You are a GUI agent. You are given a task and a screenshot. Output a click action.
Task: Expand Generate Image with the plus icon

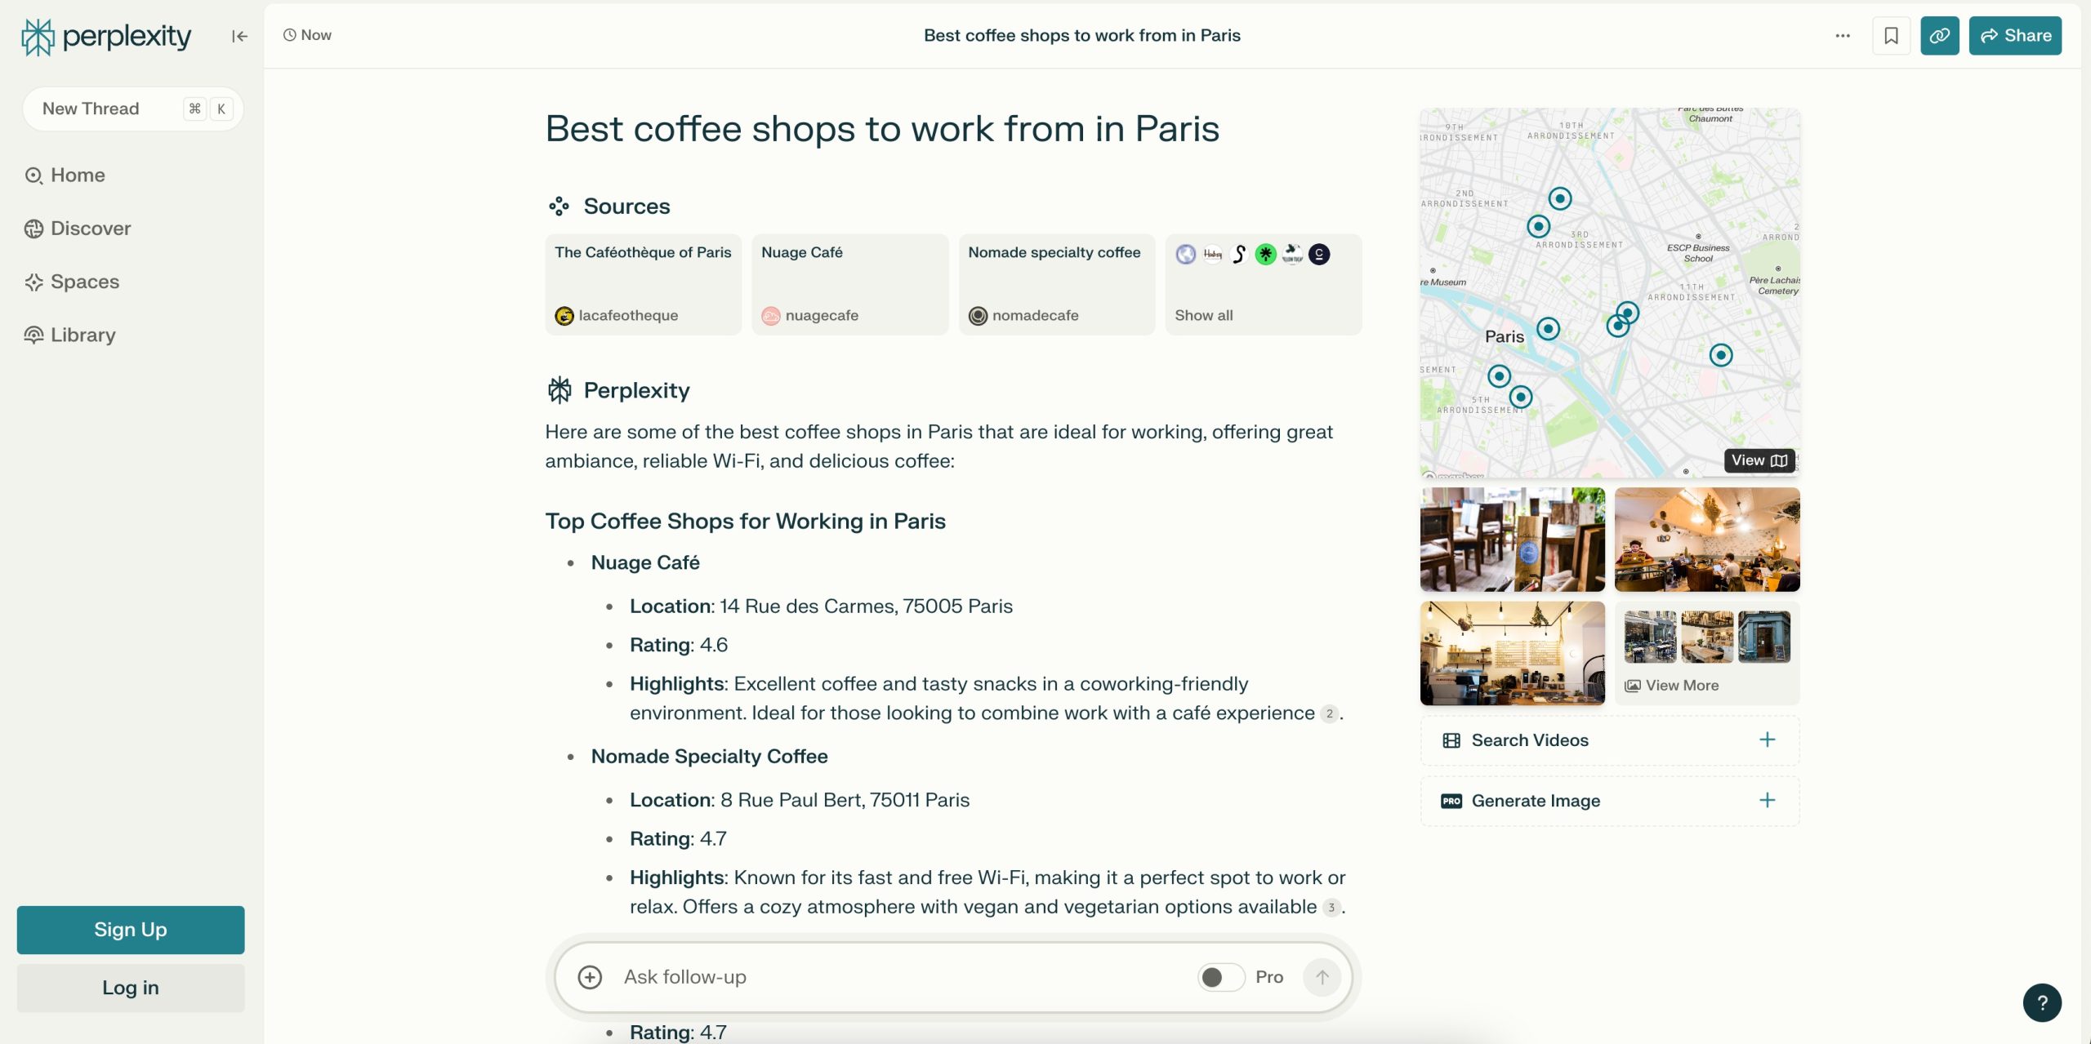pyautogui.click(x=1768, y=800)
